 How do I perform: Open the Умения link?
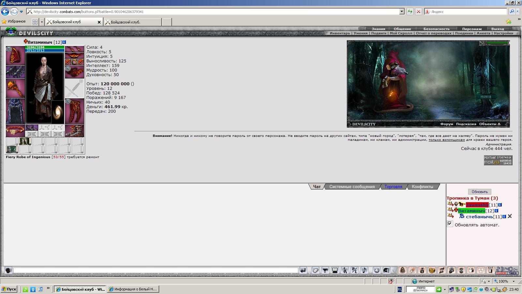[361, 33]
